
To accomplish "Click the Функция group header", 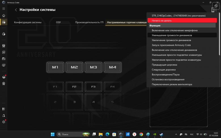I will [x=182, y=25].
